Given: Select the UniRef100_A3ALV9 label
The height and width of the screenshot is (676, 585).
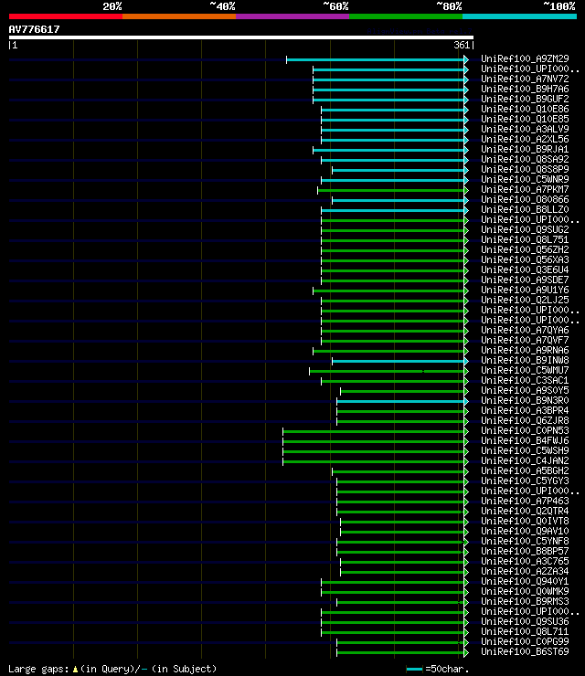Looking at the screenshot, I should [x=525, y=129].
